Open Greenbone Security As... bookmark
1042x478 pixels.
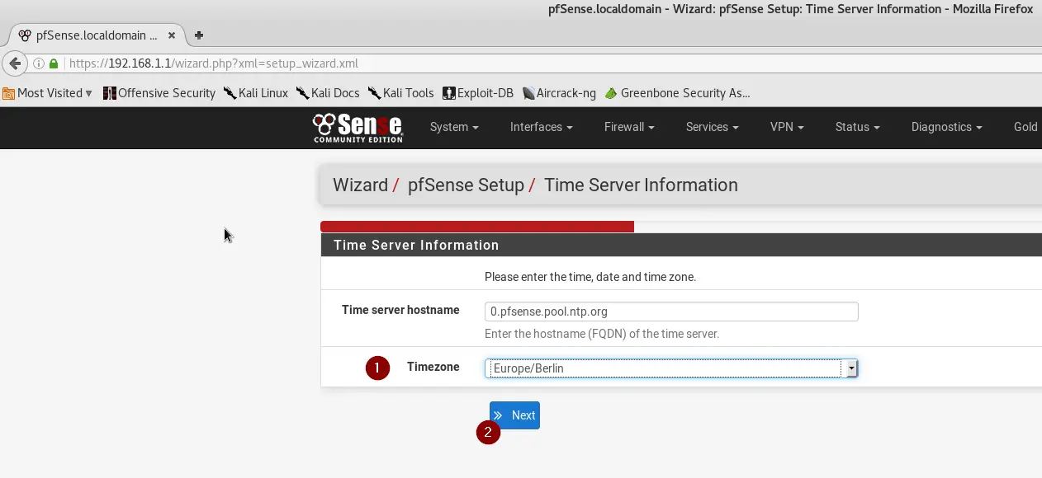[x=677, y=93]
